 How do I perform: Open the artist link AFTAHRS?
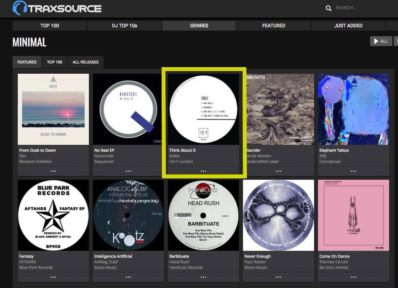pyautogui.click(x=28, y=262)
